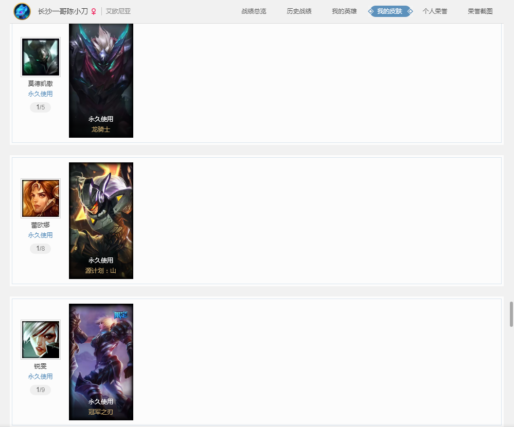Select the 蕾欧娜 champion portrait

(41, 198)
